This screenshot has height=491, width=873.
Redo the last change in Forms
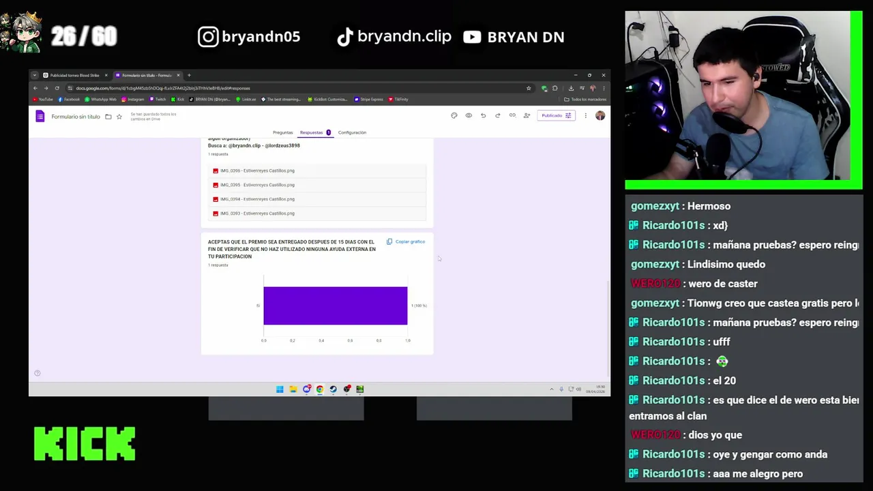pos(498,115)
